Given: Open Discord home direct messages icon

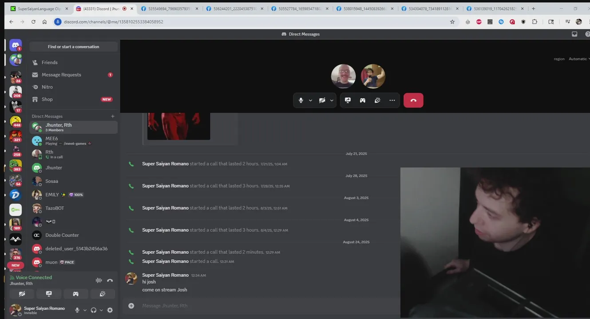Looking at the screenshot, I should pyautogui.click(x=16, y=45).
